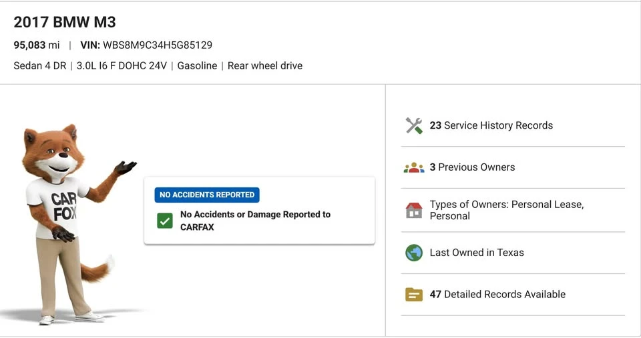Click the 95,083 mi mileage value
The image size is (641, 338).
[36, 45]
